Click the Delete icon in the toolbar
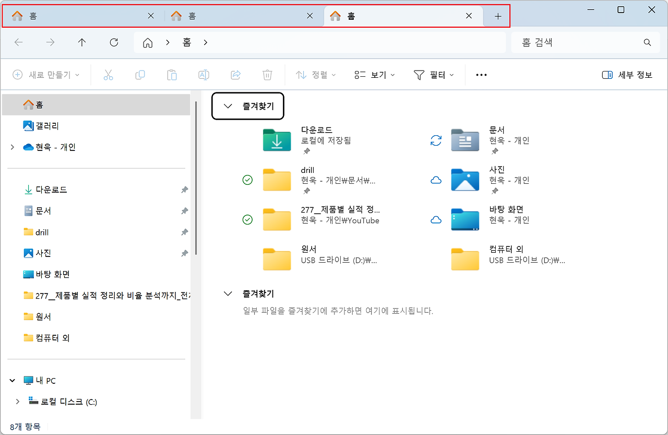This screenshot has width=668, height=435. [x=267, y=75]
